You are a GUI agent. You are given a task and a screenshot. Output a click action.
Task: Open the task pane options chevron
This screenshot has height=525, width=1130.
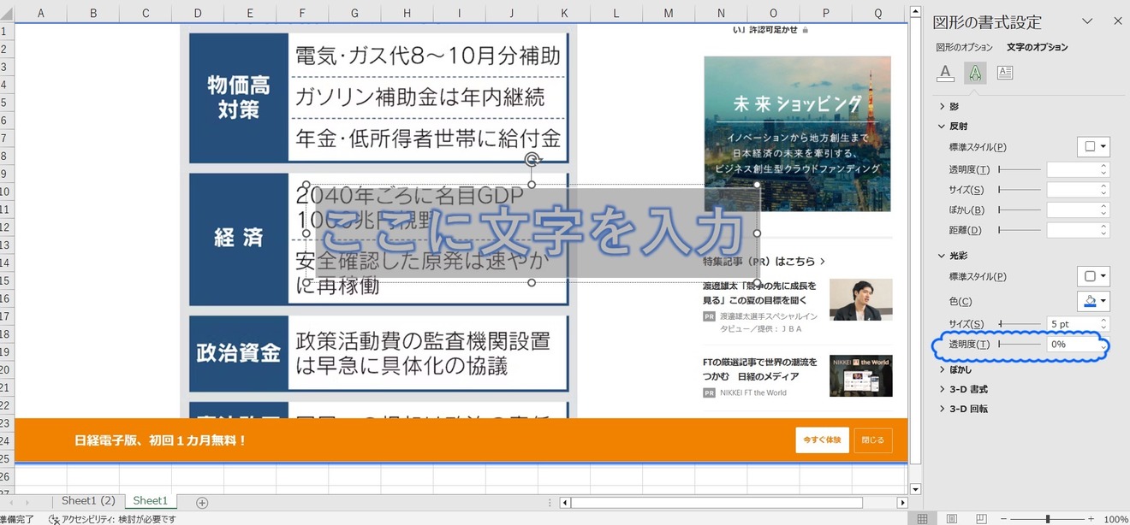(x=1087, y=21)
